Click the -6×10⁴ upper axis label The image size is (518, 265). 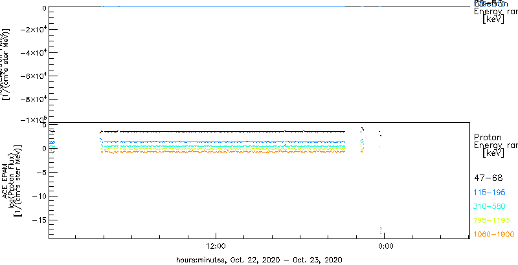(34, 76)
